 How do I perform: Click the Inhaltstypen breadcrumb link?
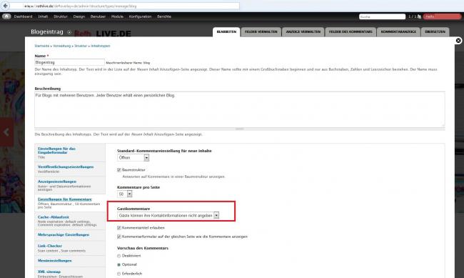coord(101,46)
